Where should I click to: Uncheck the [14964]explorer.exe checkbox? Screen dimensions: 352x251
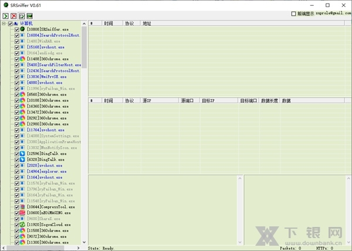click(17, 171)
